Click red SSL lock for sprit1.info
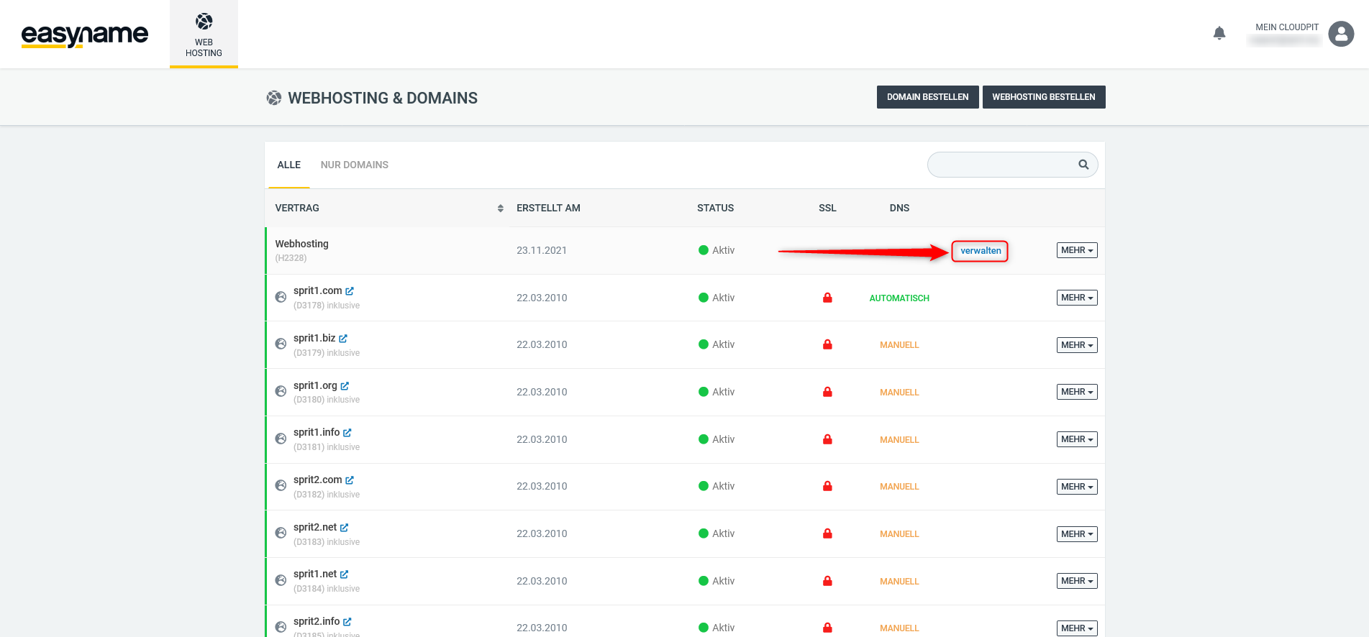This screenshot has width=1369, height=637. [827, 439]
